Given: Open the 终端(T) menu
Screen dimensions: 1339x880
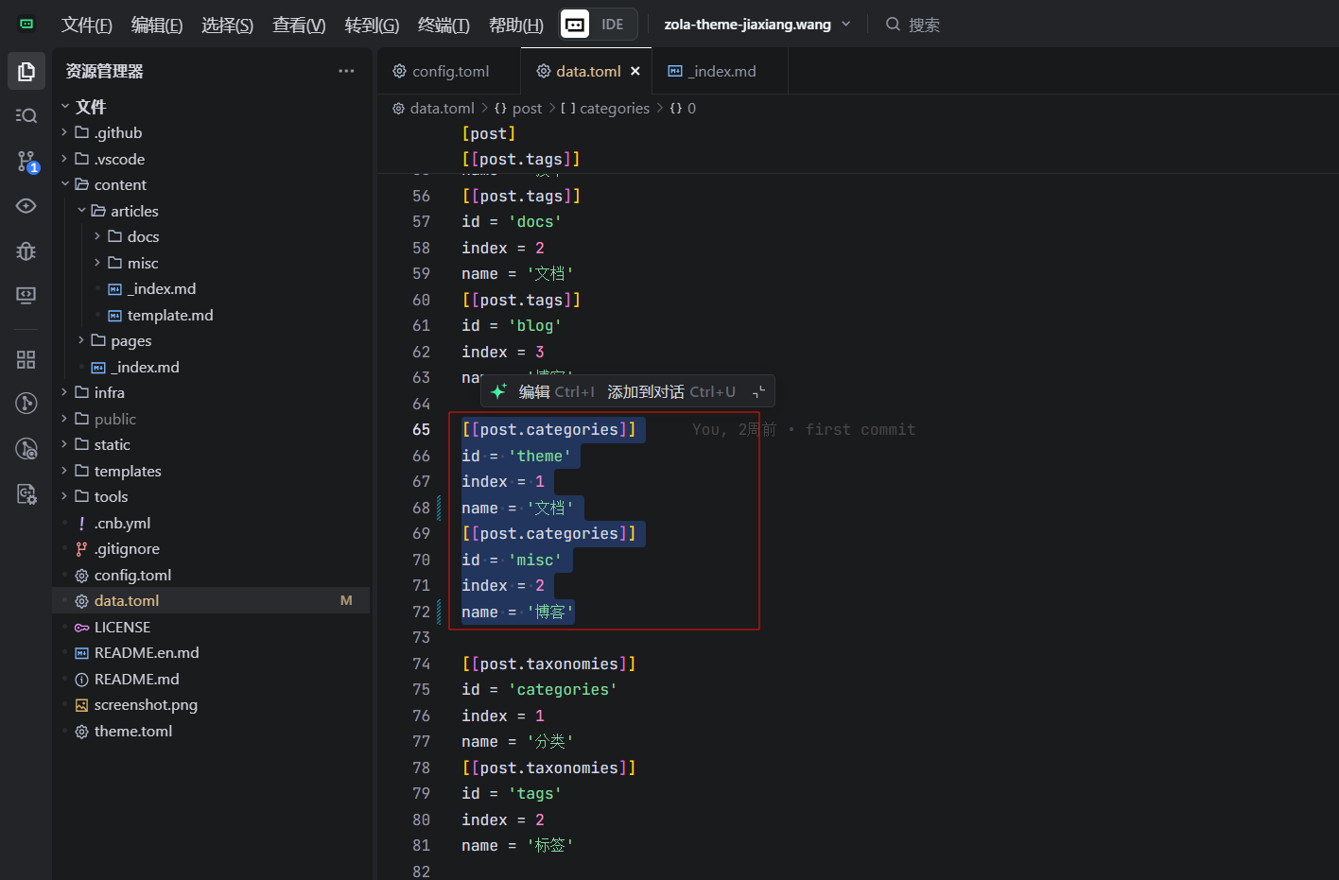Looking at the screenshot, I should [x=443, y=25].
